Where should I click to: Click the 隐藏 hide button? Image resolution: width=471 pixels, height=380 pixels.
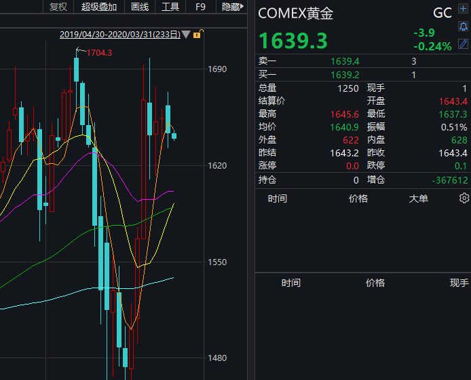231,7
